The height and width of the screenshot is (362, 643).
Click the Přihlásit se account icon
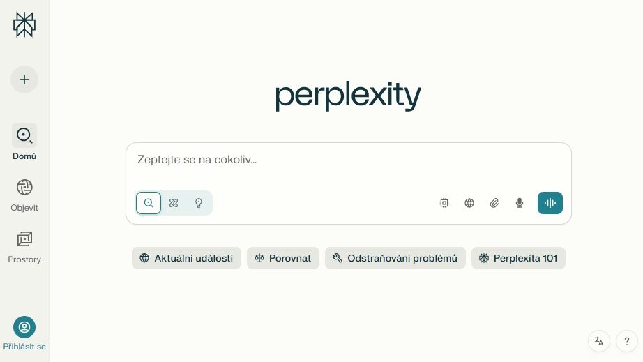point(24,327)
